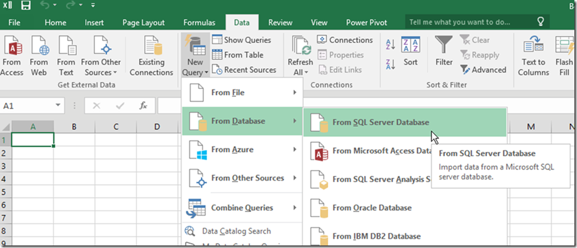Sort Z to A descending icon
This screenshot has width=577, height=248.
click(x=390, y=64)
